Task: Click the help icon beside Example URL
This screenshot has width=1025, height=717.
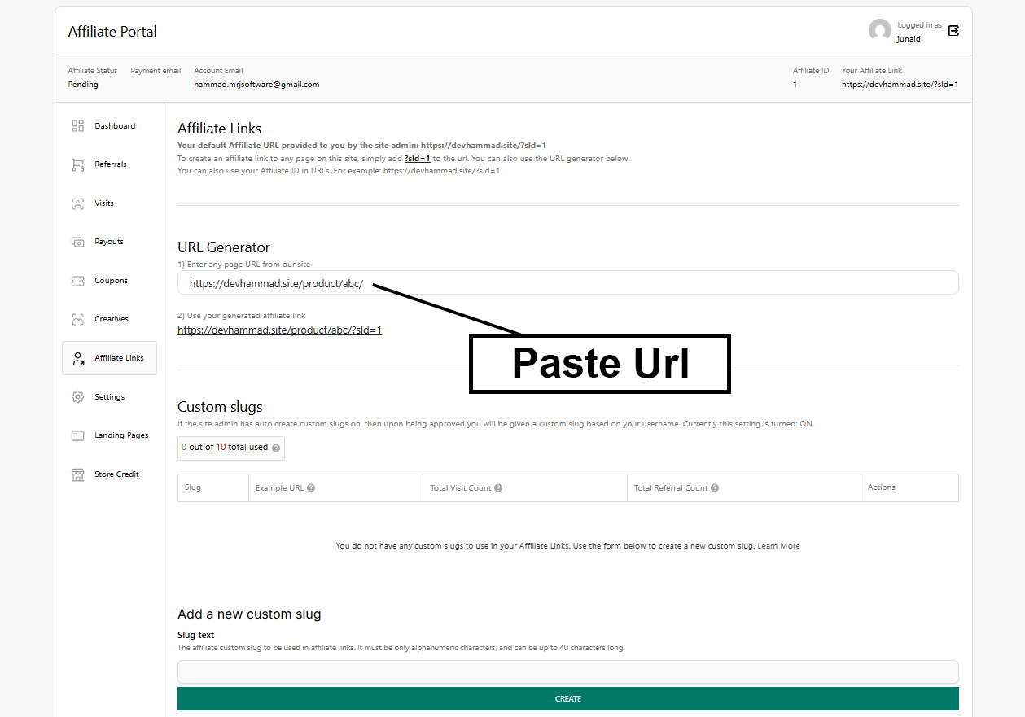Action: click(311, 488)
